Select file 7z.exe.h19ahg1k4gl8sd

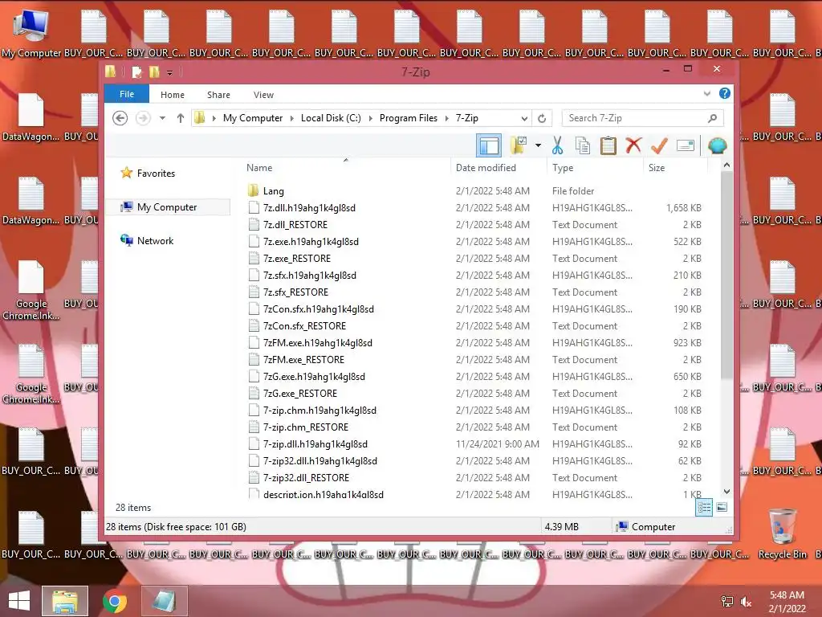(311, 241)
